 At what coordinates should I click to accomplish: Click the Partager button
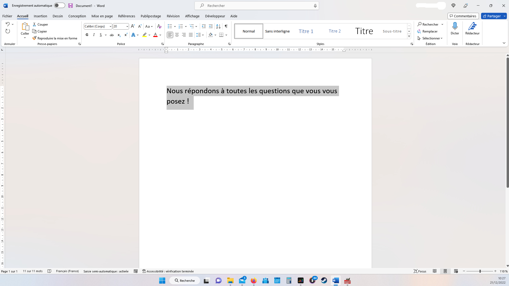point(492,16)
